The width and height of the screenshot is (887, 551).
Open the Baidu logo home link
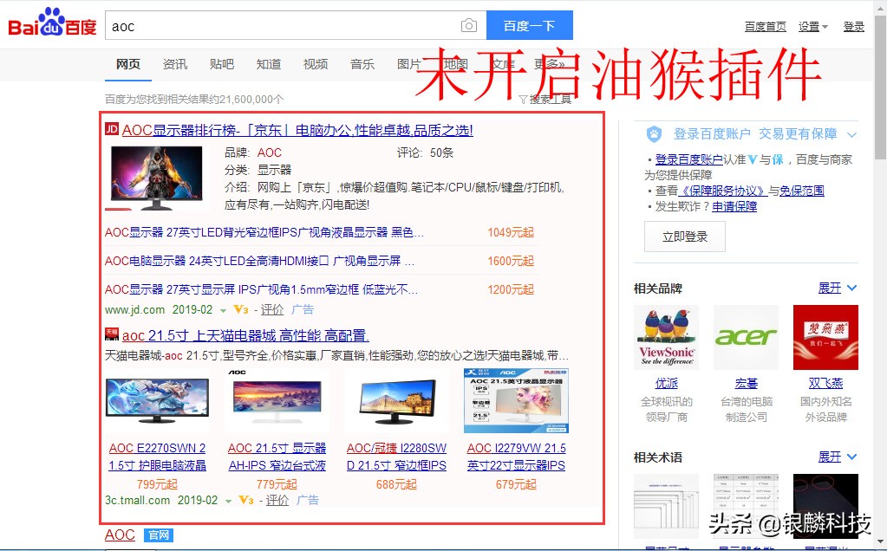coord(52,23)
